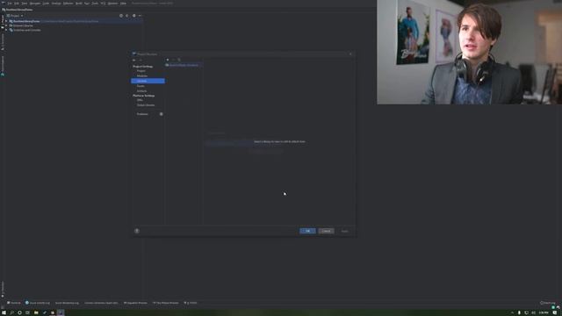Click the IntelliJ icon in the taskbar

click(61, 312)
